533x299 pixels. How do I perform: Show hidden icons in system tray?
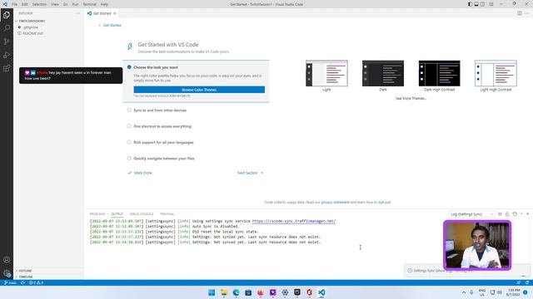[x=464, y=292]
